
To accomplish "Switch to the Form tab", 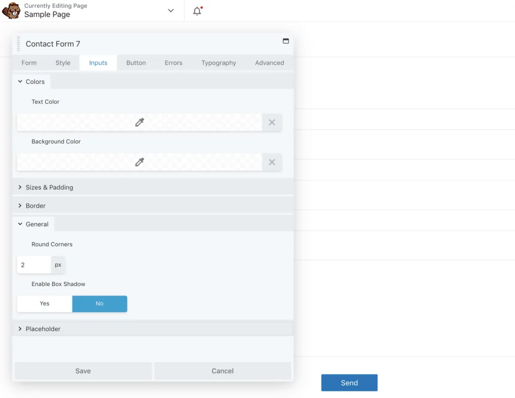I will coord(29,63).
